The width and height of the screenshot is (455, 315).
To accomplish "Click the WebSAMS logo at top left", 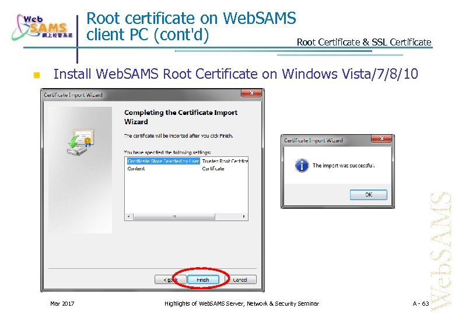I will [x=42, y=28].
